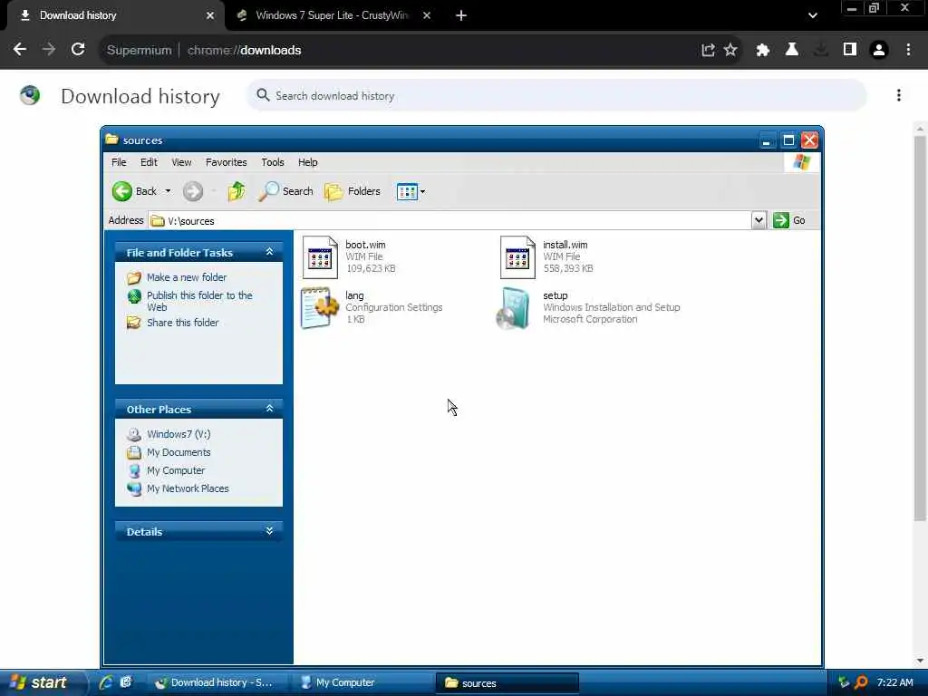
Task: Click the page vertical scrollbar thumb
Action: tap(920, 328)
